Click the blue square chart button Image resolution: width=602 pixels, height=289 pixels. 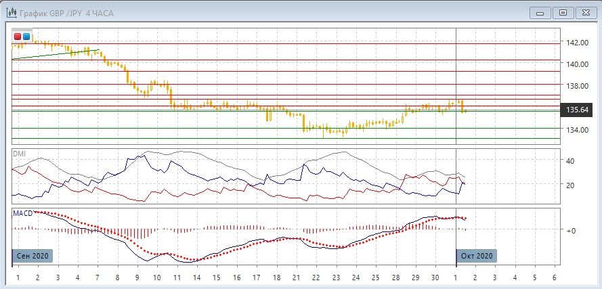26,36
